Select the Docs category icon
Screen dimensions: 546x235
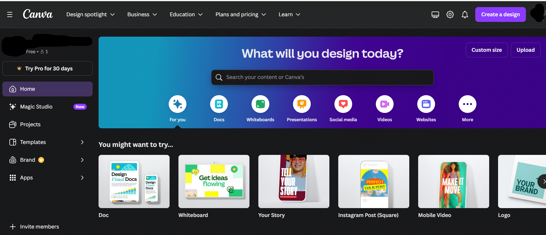point(219,104)
